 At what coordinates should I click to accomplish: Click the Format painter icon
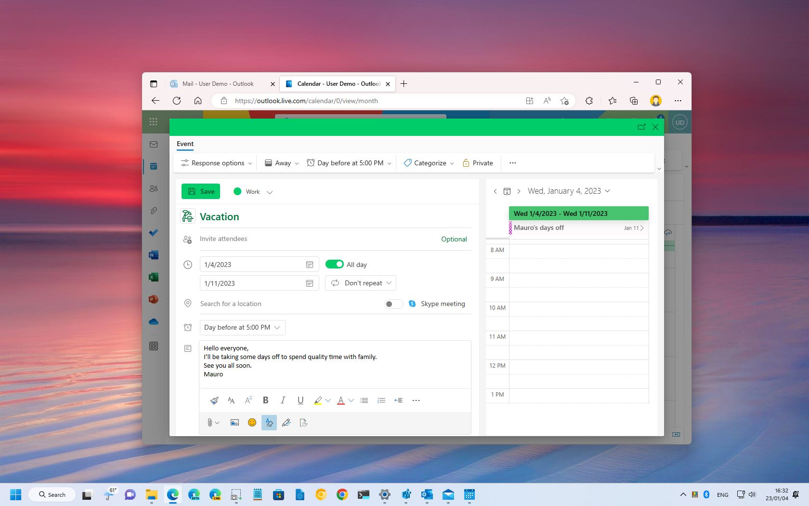point(214,400)
